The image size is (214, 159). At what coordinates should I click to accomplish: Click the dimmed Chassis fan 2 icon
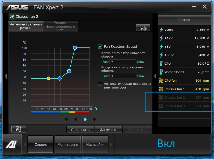tap(161, 98)
